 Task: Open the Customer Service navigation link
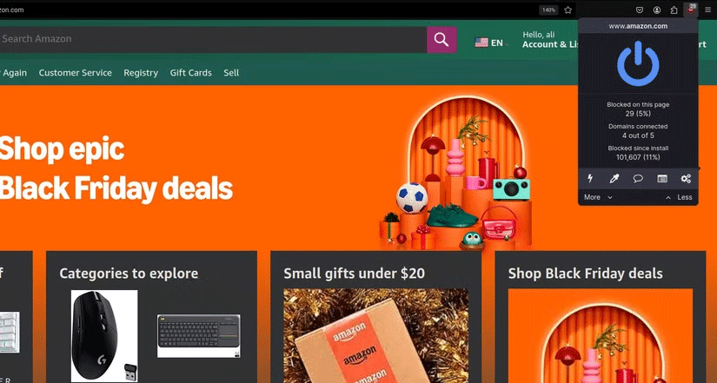(x=75, y=73)
